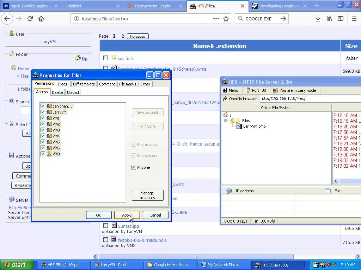The image size is (361, 270).
Task: Click the You are in Easy mode button
Action: click(x=294, y=90)
